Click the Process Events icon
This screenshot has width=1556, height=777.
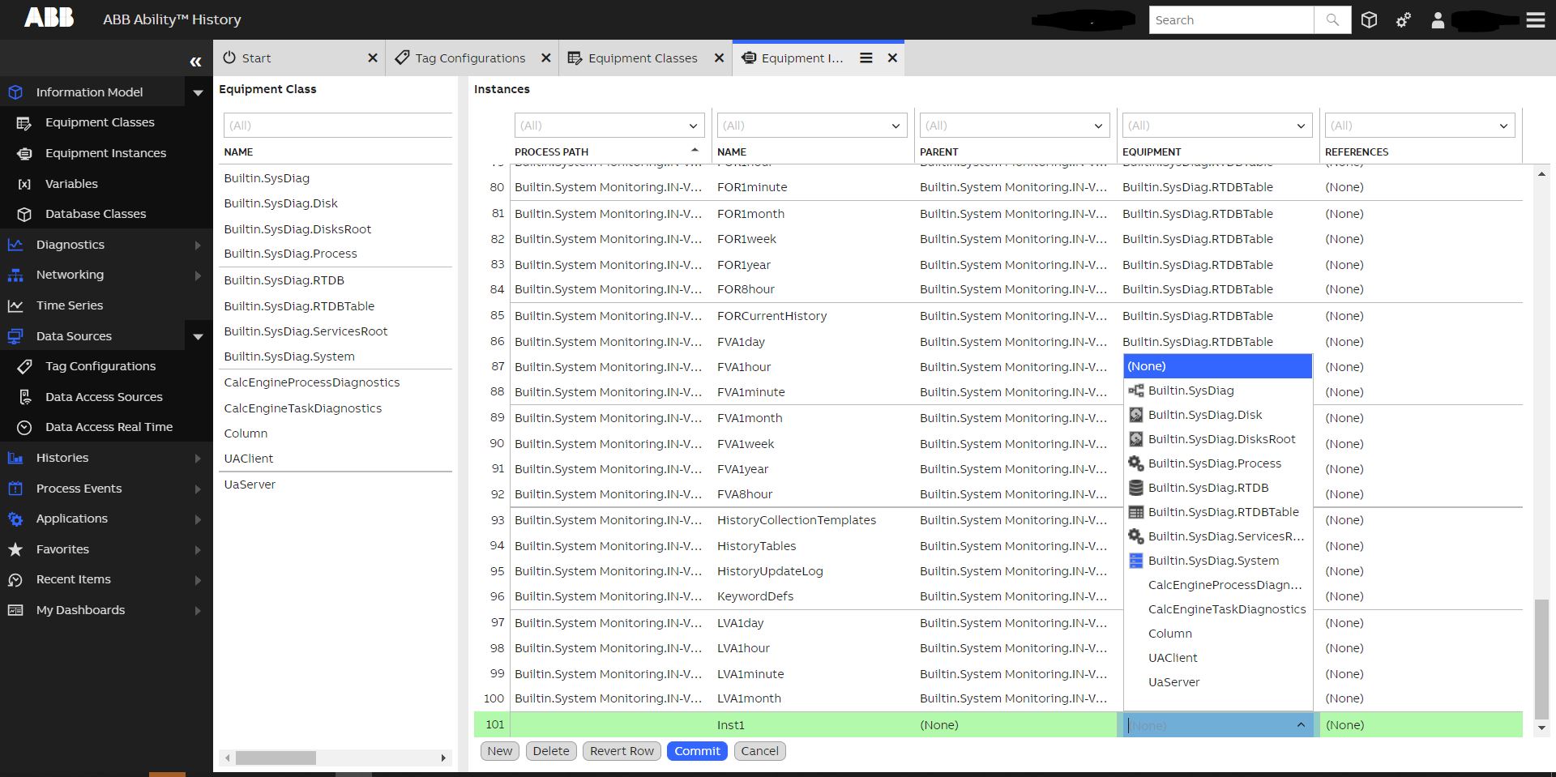click(x=15, y=489)
